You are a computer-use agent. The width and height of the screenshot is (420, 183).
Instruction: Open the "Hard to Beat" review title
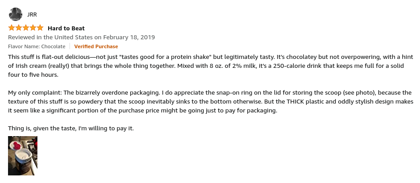[x=66, y=29]
